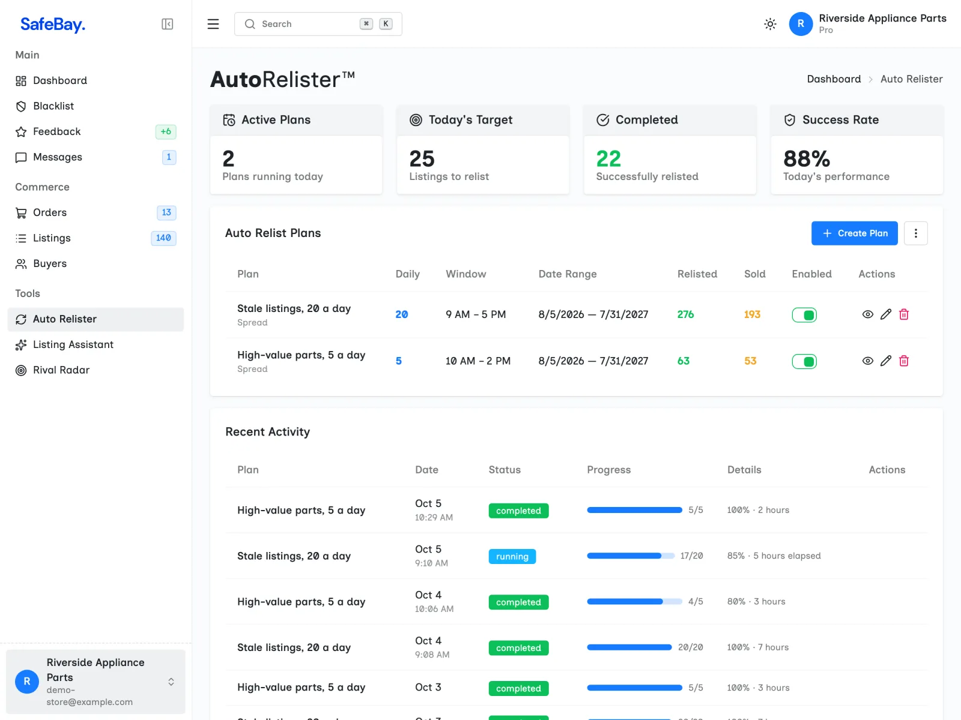
Task: Open Listing Assistant in the sidebar
Action: [x=95, y=344]
